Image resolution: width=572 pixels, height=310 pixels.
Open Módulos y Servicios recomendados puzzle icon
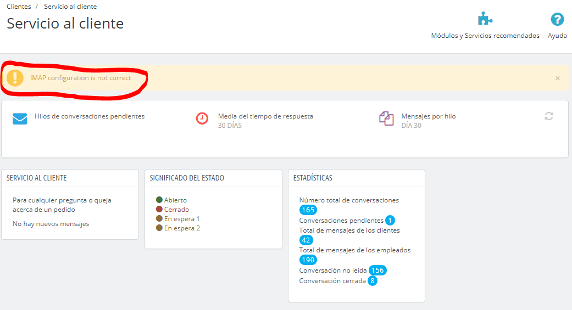click(x=485, y=19)
